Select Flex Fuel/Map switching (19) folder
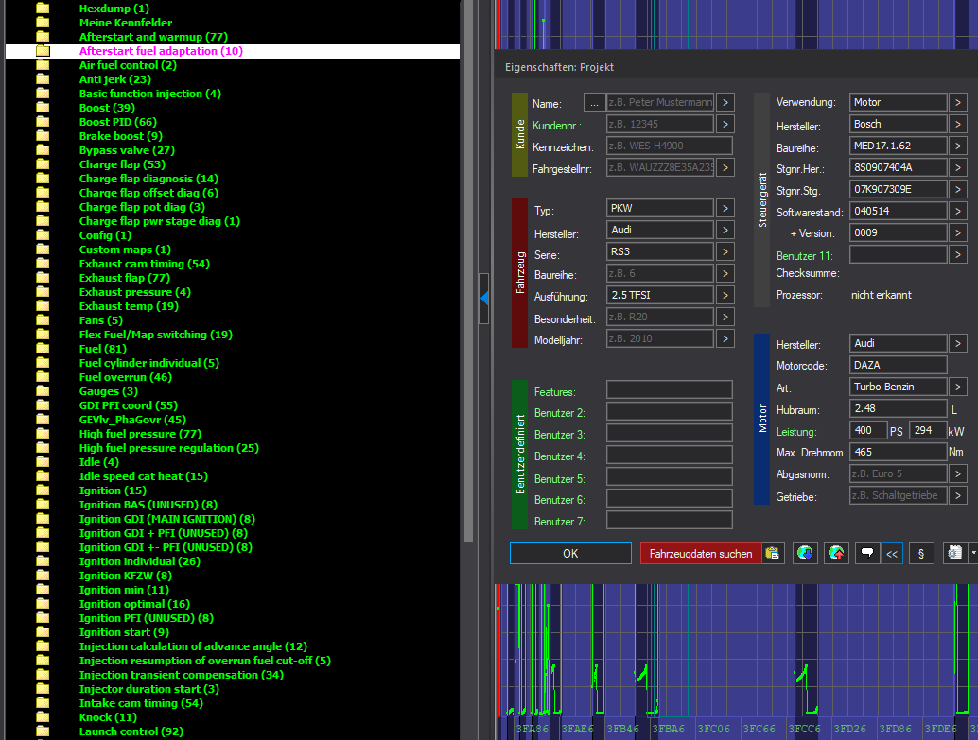The width and height of the screenshot is (978, 740). click(x=156, y=335)
